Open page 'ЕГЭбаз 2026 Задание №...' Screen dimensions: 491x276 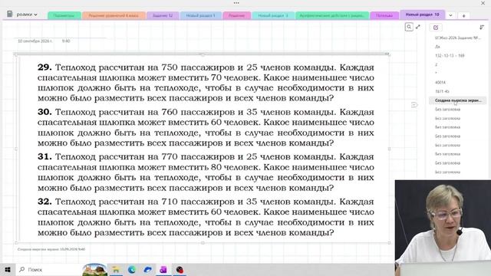[457, 38]
